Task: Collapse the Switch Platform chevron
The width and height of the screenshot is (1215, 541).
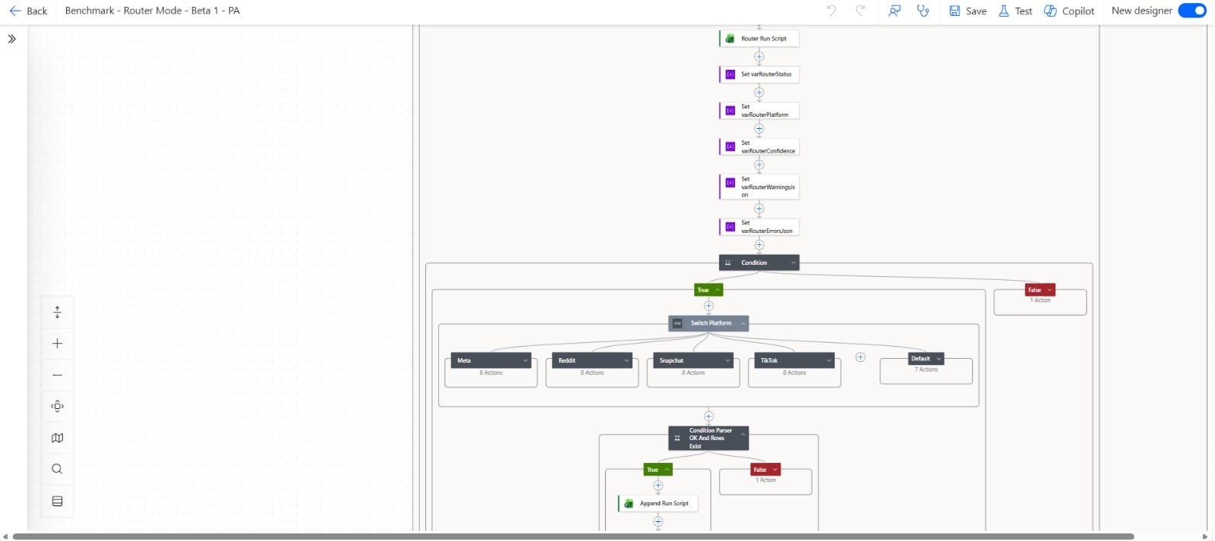Action: [743, 323]
